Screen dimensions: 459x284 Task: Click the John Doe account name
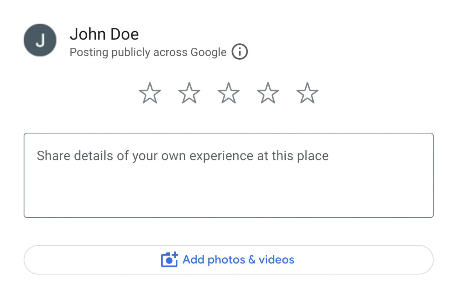click(x=104, y=34)
